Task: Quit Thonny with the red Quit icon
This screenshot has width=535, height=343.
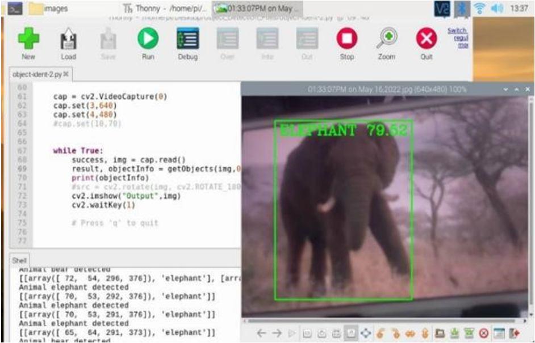Action: (426, 38)
